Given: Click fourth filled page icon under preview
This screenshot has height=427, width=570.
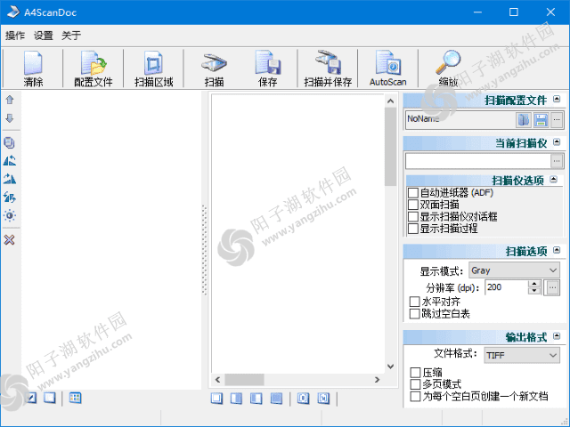Looking at the screenshot, I should click(276, 399).
